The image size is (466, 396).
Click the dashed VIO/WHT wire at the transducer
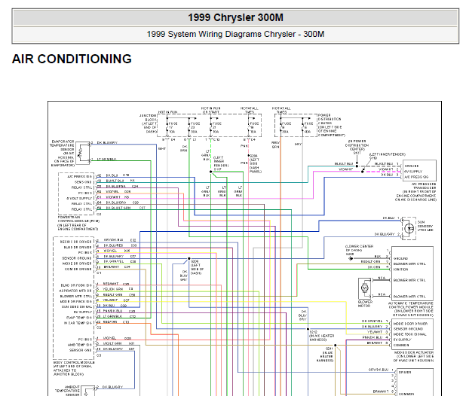[382, 172]
